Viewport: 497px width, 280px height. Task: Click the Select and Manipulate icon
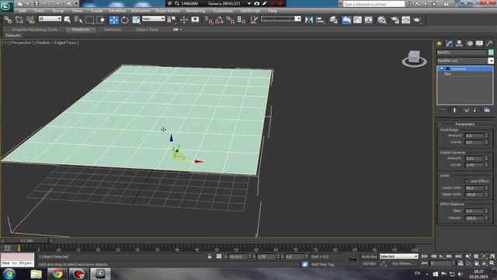pos(184,20)
